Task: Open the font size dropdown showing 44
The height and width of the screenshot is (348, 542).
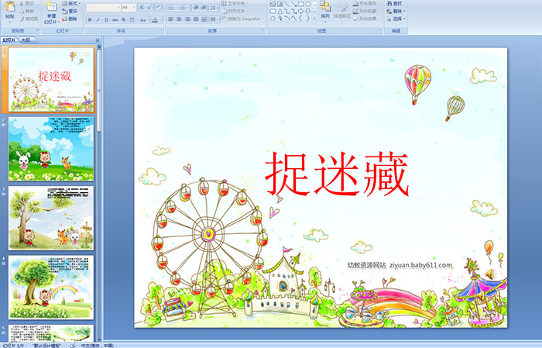Action: 128,7
